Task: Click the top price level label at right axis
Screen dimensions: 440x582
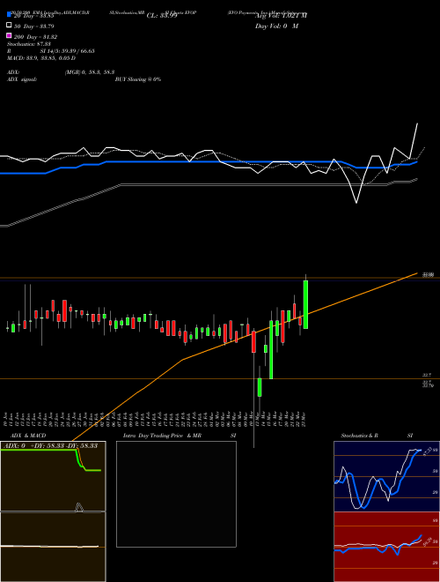Action: tap(429, 274)
